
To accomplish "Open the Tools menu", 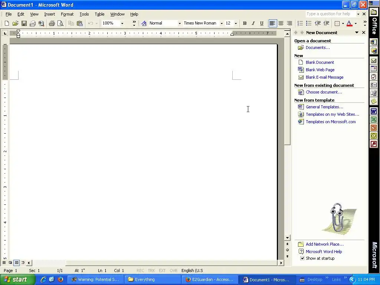I will pos(84,14).
